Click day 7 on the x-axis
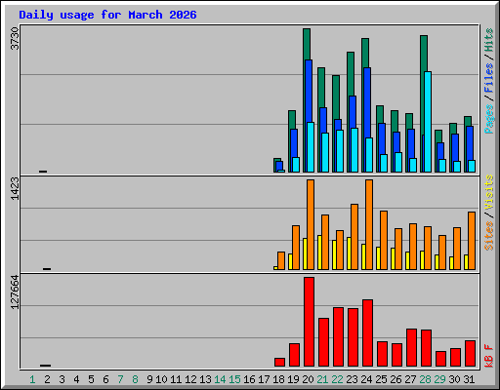Image resolution: width=500 pixels, height=390 pixels. coord(120,379)
